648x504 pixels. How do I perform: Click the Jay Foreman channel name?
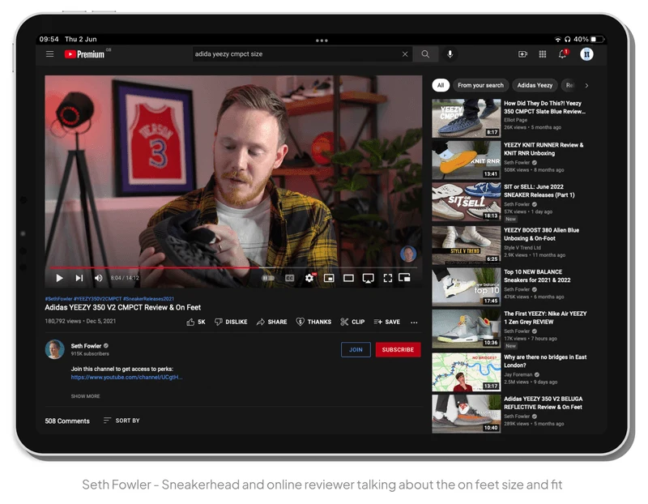(x=518, y=374)
